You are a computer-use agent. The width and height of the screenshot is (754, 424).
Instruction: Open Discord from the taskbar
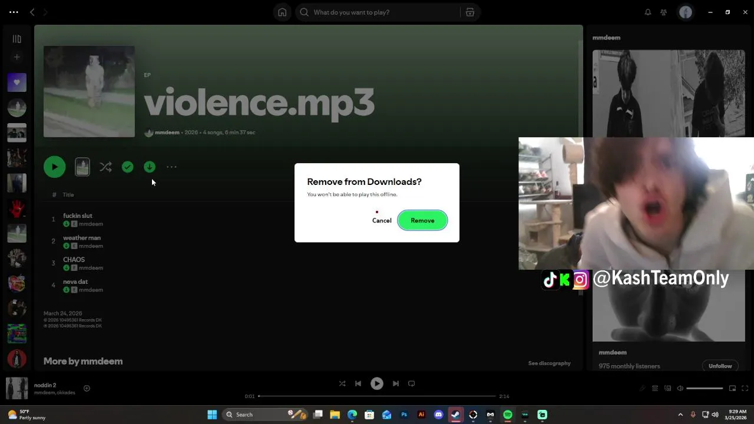pyautogui.click(x=438, y=415)
